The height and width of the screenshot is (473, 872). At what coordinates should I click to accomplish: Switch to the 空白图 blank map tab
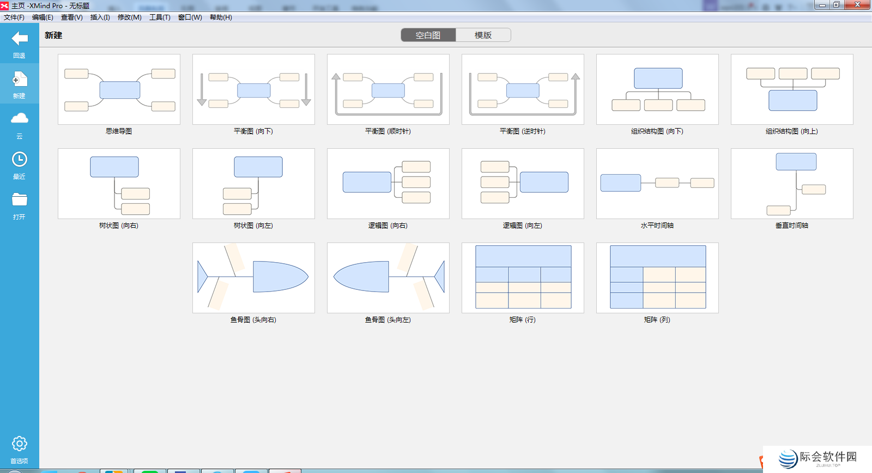pos(428,35)
